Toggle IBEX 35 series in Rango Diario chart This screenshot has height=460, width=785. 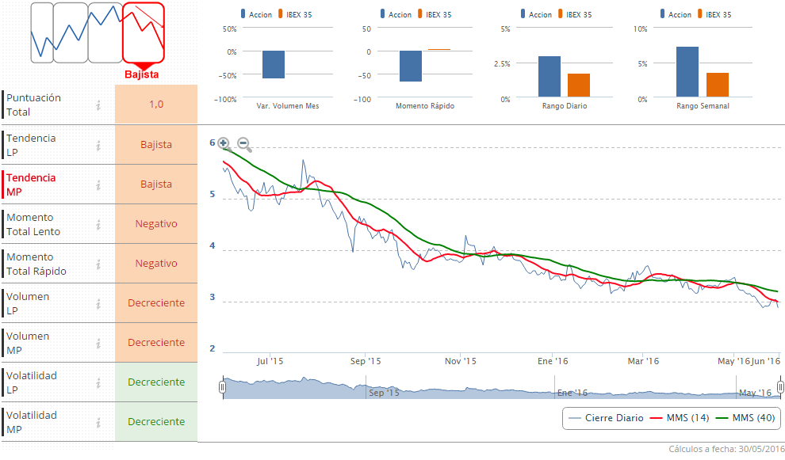(575, 14)
